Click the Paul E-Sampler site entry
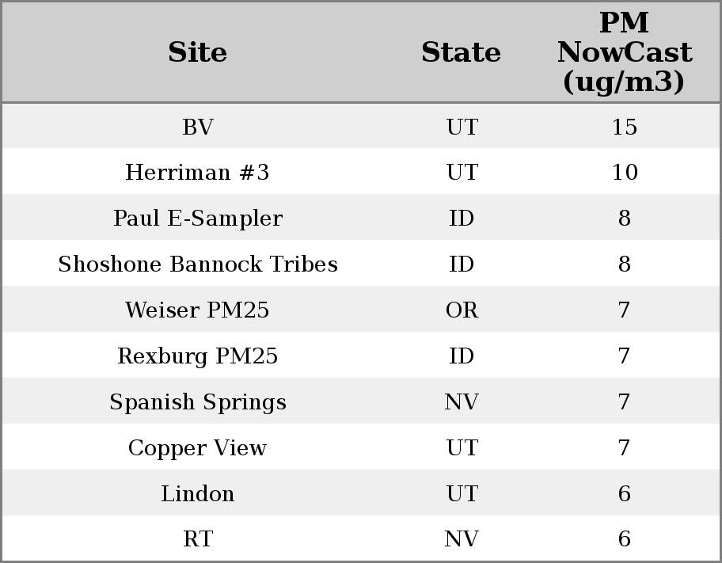722x563 pixels. coord(198,219)
